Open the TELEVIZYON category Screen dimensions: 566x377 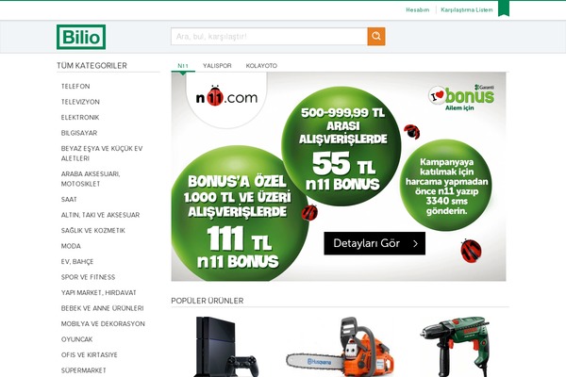click(80, 102)
